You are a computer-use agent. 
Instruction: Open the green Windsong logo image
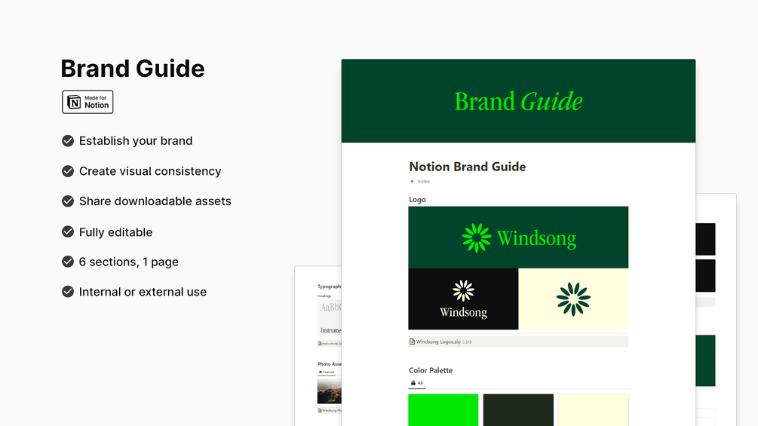[518, 238]
